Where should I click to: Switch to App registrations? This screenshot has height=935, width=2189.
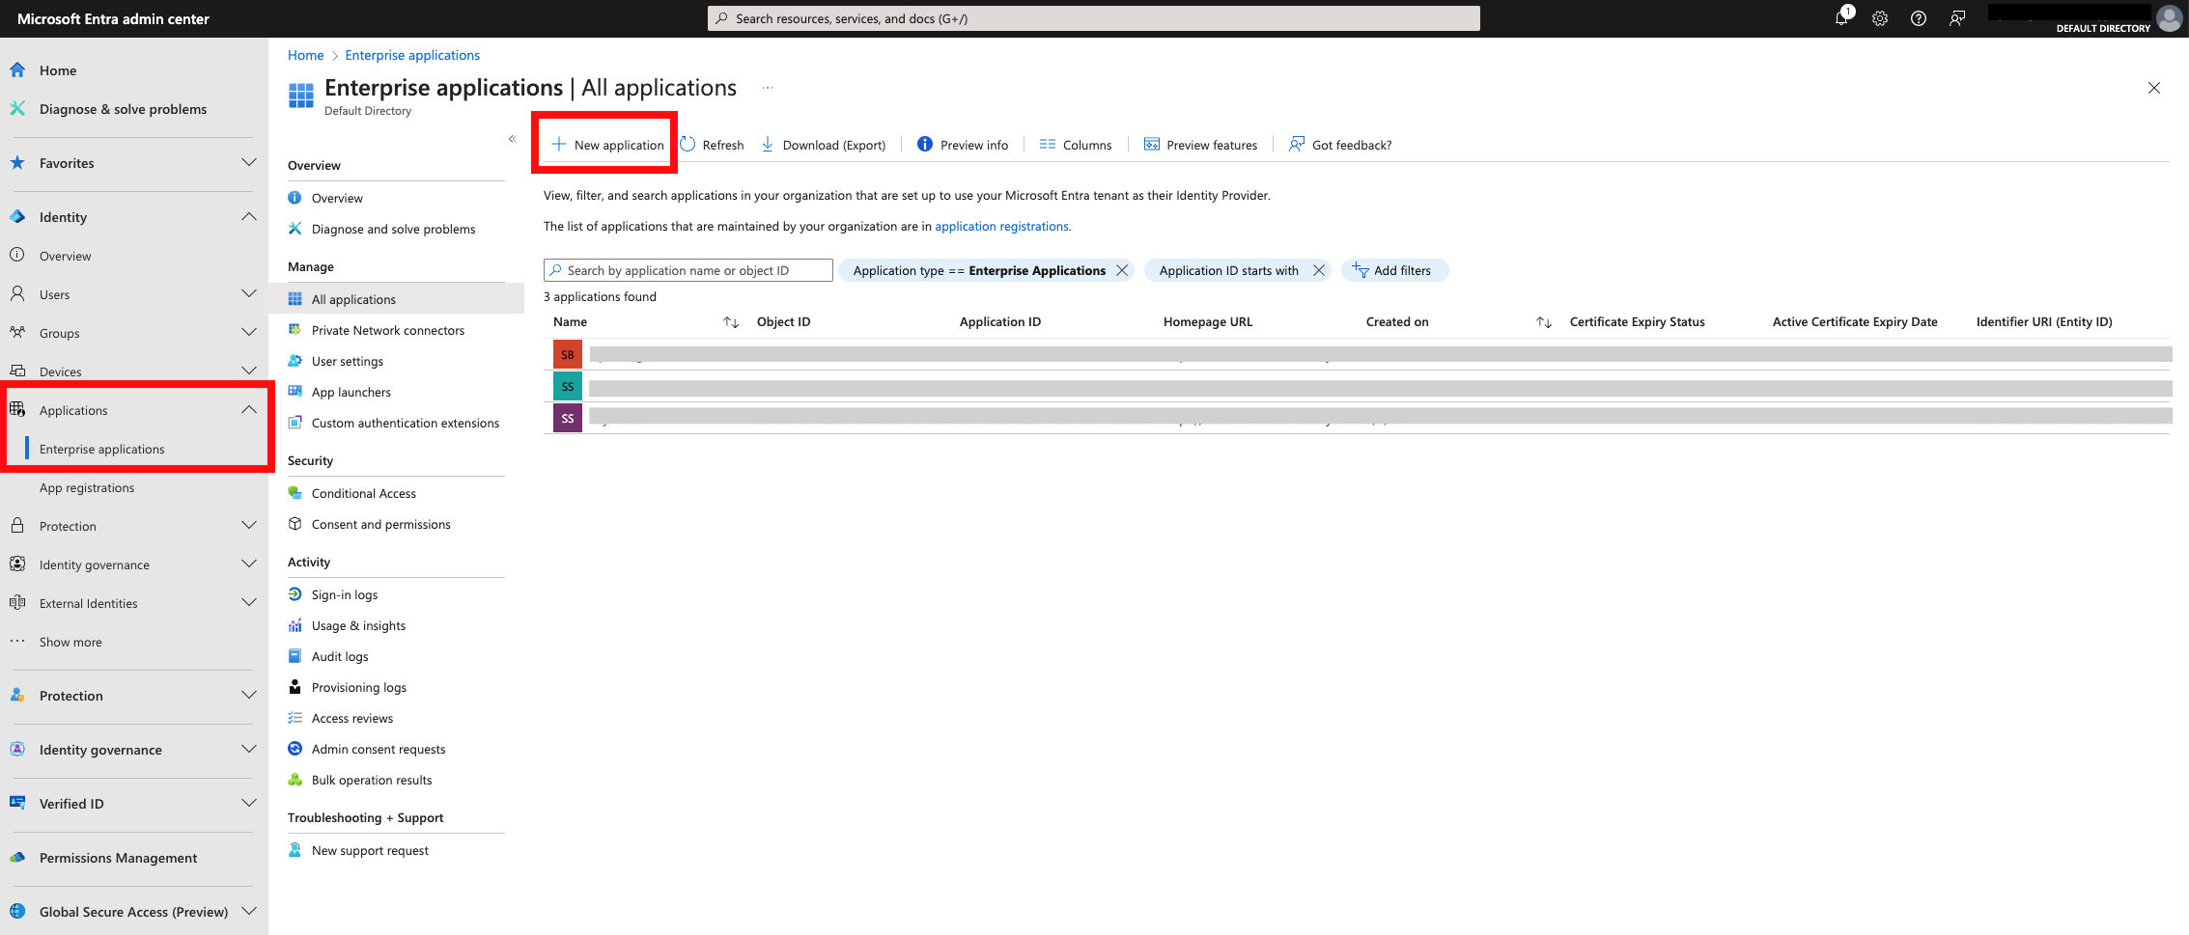88,487
